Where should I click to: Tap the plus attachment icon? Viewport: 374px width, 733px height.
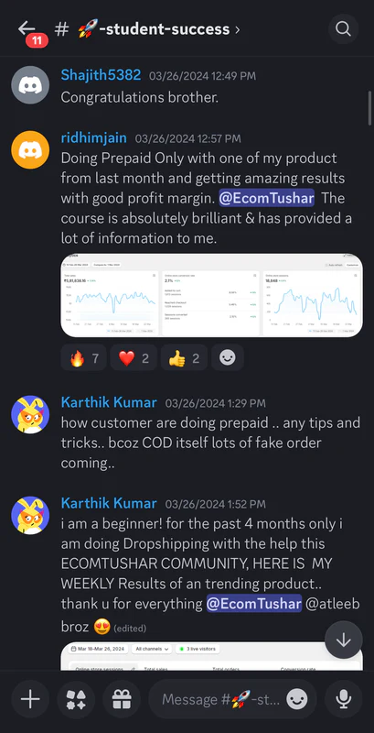point(30,699)
